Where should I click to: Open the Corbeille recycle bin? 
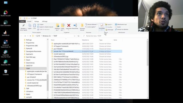pyautogui.click(x=6, y=72)
